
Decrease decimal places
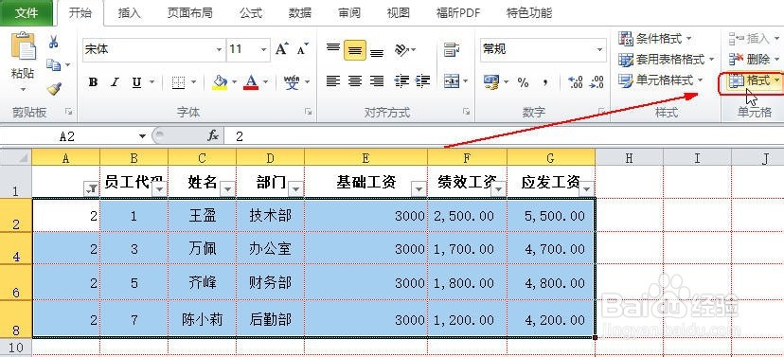(597, 82)
